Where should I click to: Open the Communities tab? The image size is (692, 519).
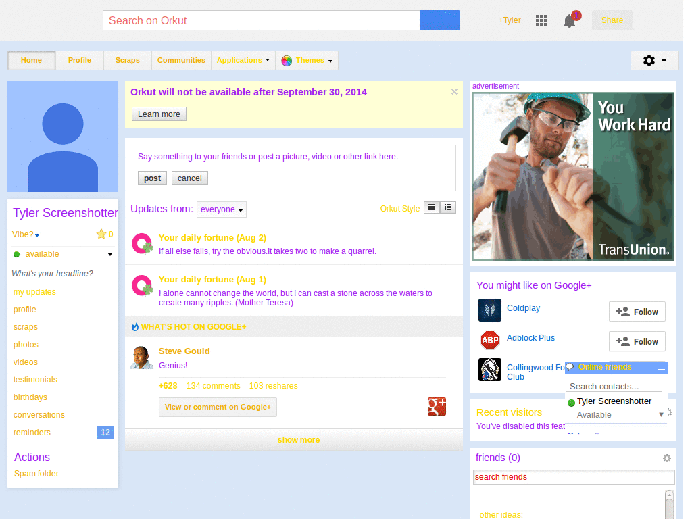[181, 60]
